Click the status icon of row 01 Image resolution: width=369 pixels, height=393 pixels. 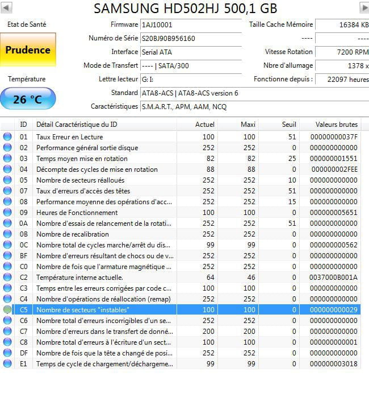(x=7, y=136)
